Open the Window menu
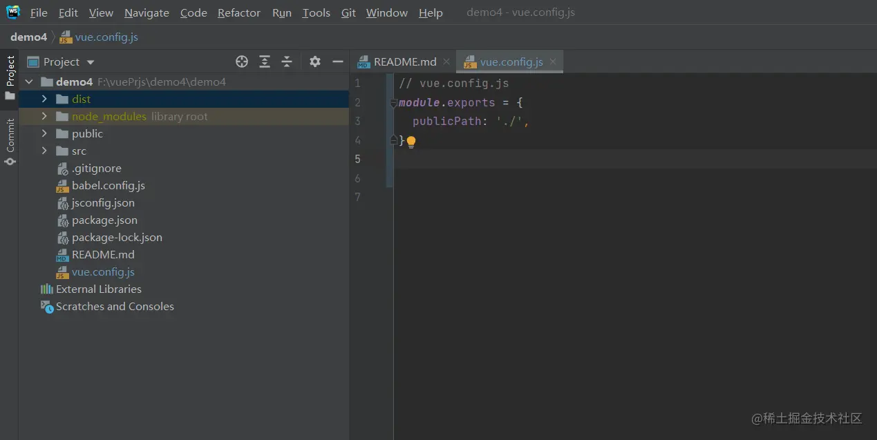 pyautogui.click(x=387, y=12)
